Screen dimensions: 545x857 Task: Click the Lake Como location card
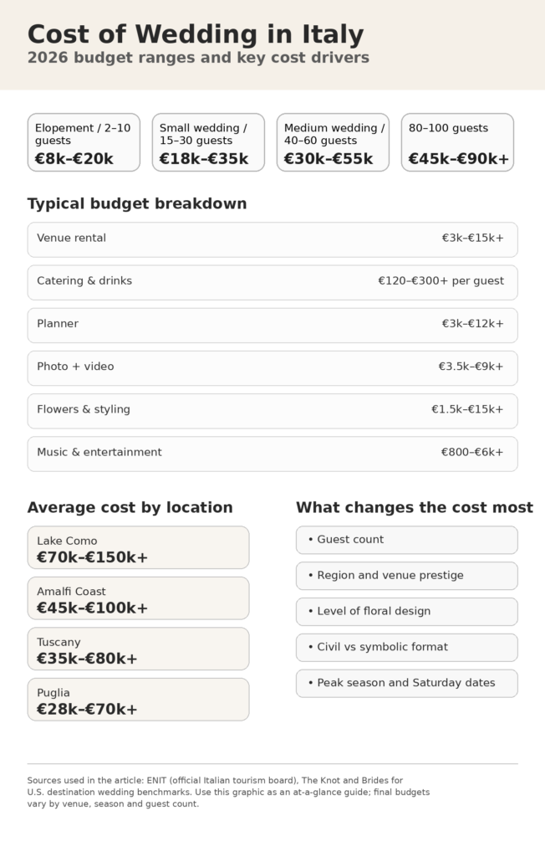point(138,547)
